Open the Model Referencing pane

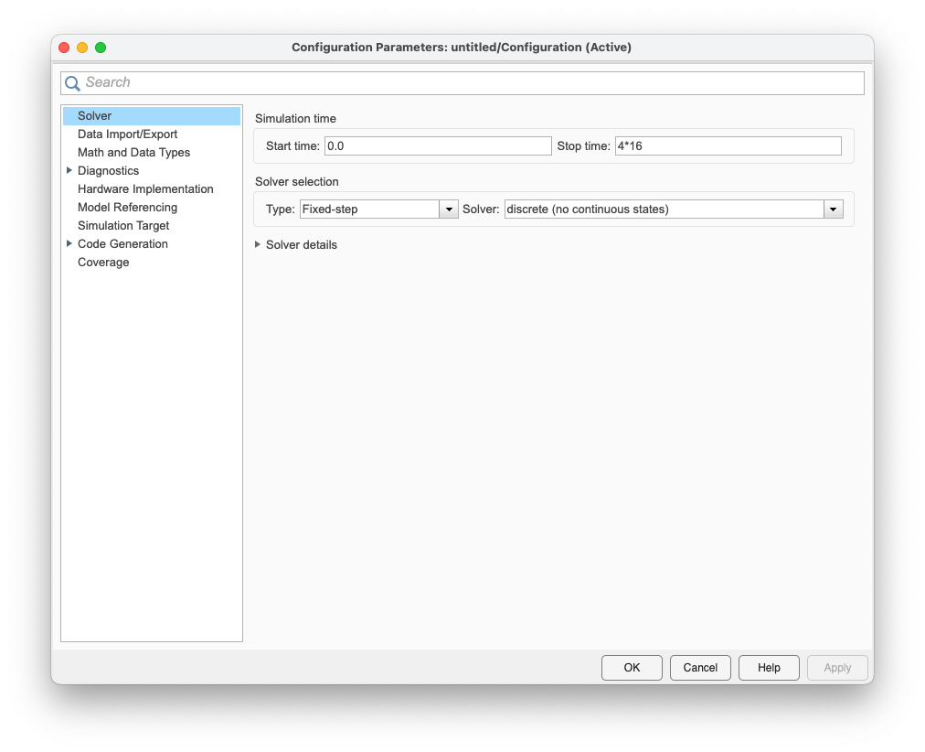tap(127, 207)
